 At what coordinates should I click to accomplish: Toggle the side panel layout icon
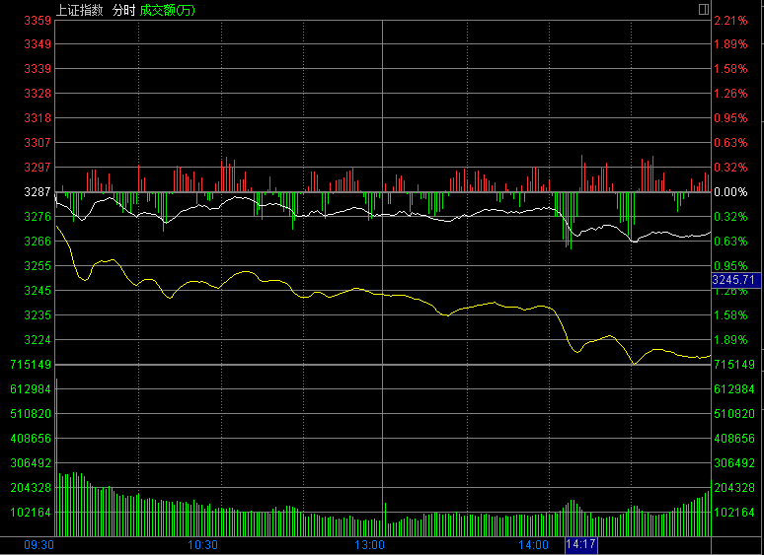pyautogui.click(x=703, y=9)
